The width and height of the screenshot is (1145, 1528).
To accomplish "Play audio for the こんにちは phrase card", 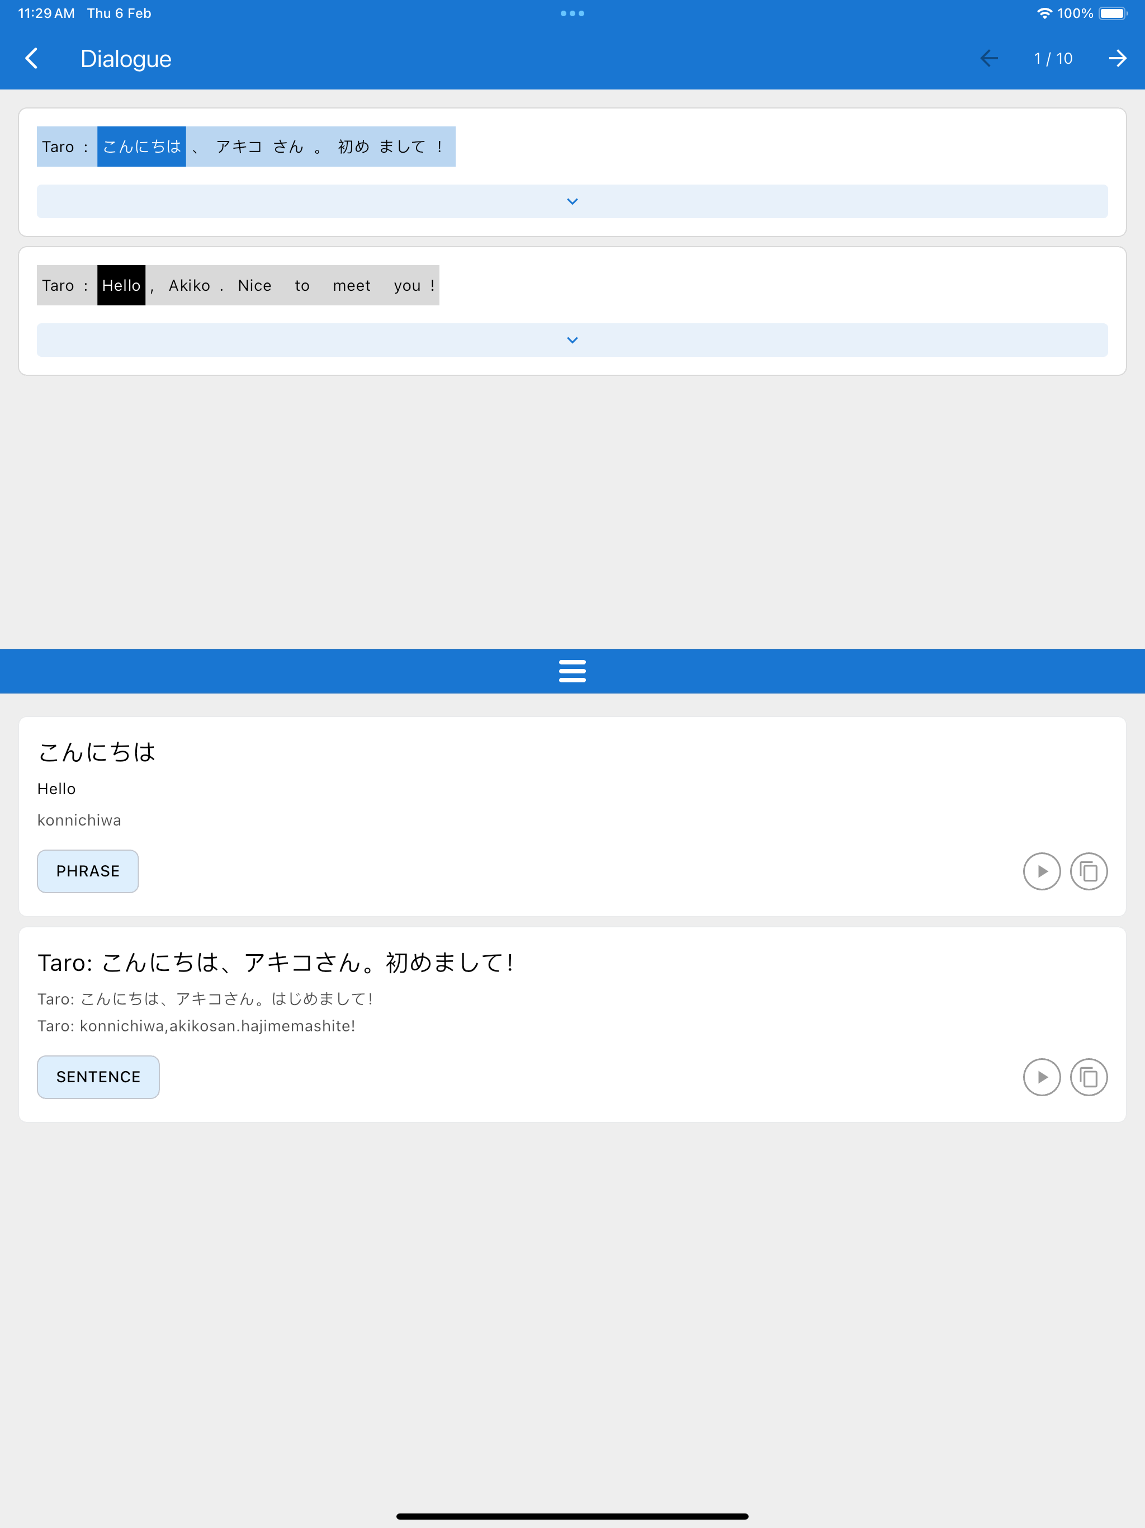I will tap(1042, 871).
